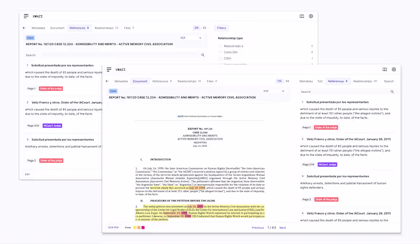Switch to the ES language in the front window

pos(287,81)
